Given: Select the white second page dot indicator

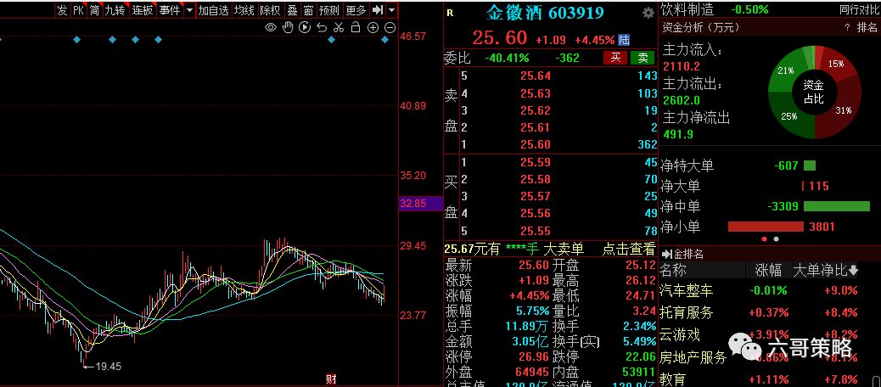Looking at the screenshot, I should coord(777,238).
